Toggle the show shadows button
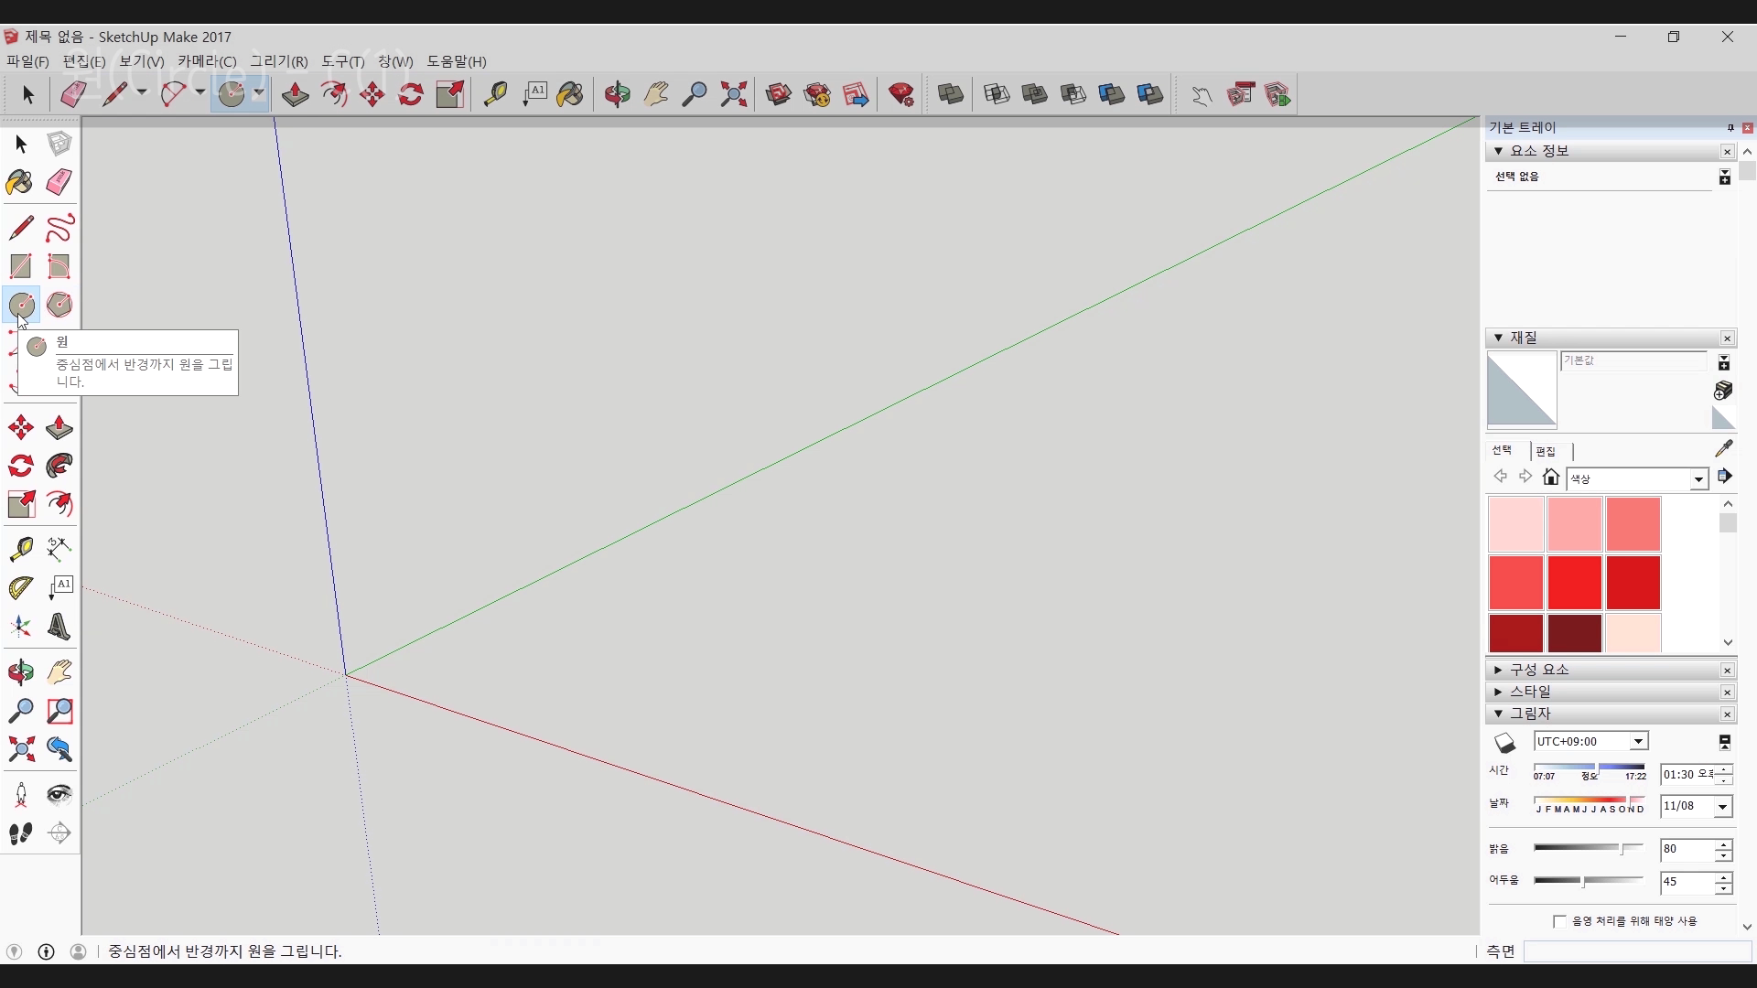Screen dimensions: 1757x988 tap(1504, 742)
